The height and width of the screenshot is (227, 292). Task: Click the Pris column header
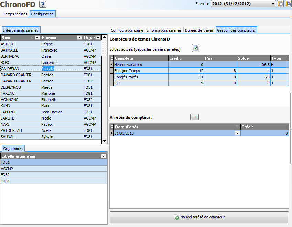220,58
